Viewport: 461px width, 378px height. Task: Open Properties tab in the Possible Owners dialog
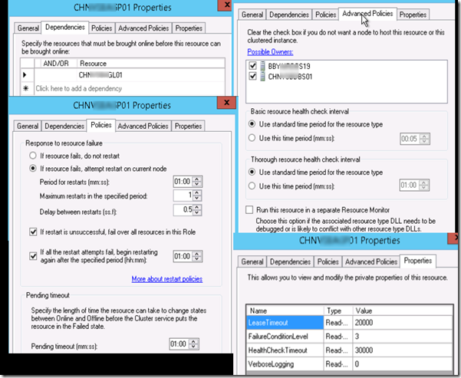pos(413,15)
